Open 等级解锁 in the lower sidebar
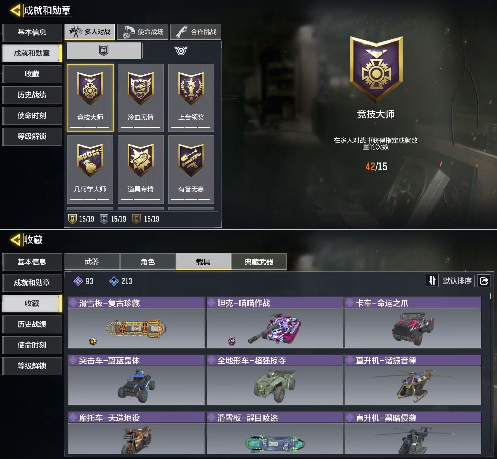497x459 pixels. [32, 366]
